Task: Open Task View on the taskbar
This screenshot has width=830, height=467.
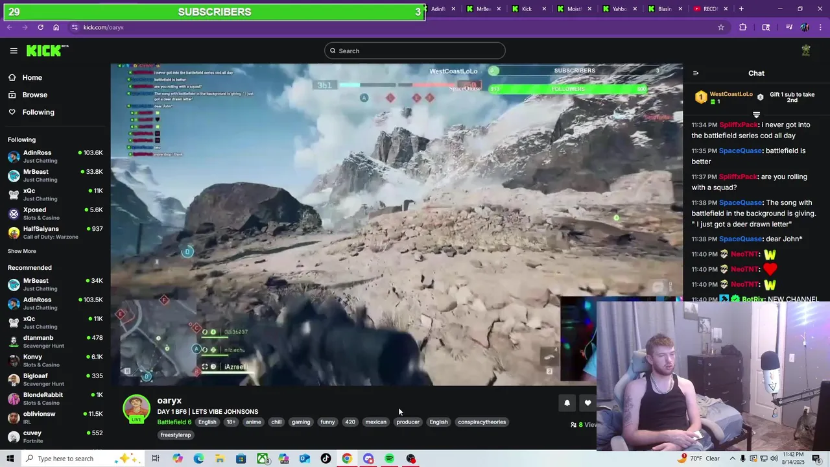Action: [x=156, y=459]
